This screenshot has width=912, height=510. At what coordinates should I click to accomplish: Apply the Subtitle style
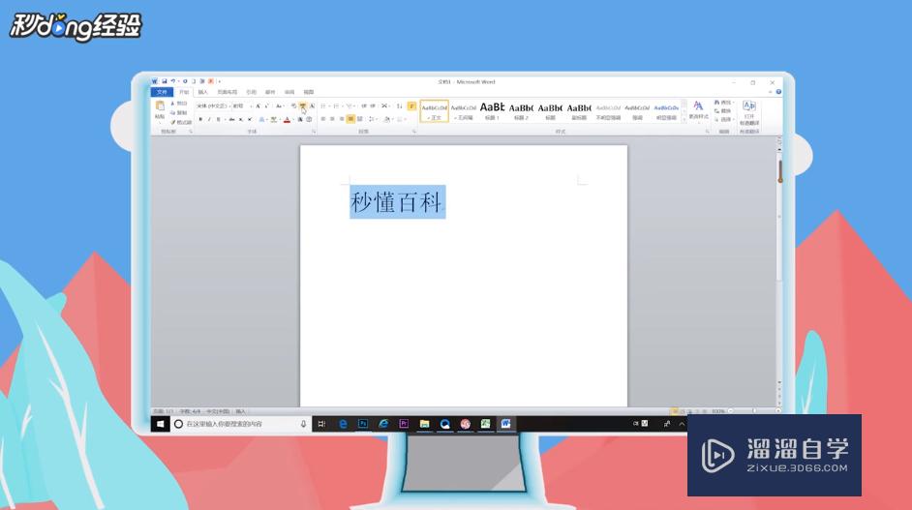579,110
